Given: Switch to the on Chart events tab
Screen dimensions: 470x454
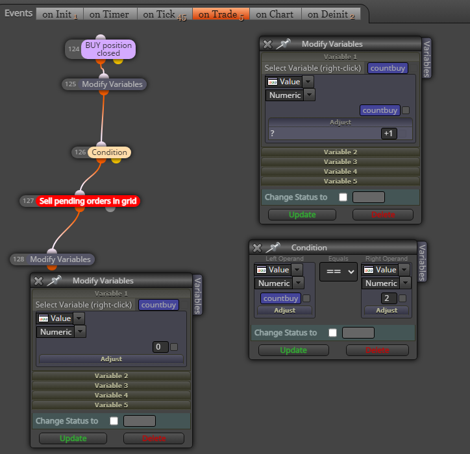Looking at the screenshot, I should tap(275, 14).
